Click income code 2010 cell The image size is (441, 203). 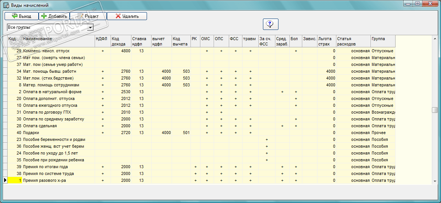click(x=121, y=112)
